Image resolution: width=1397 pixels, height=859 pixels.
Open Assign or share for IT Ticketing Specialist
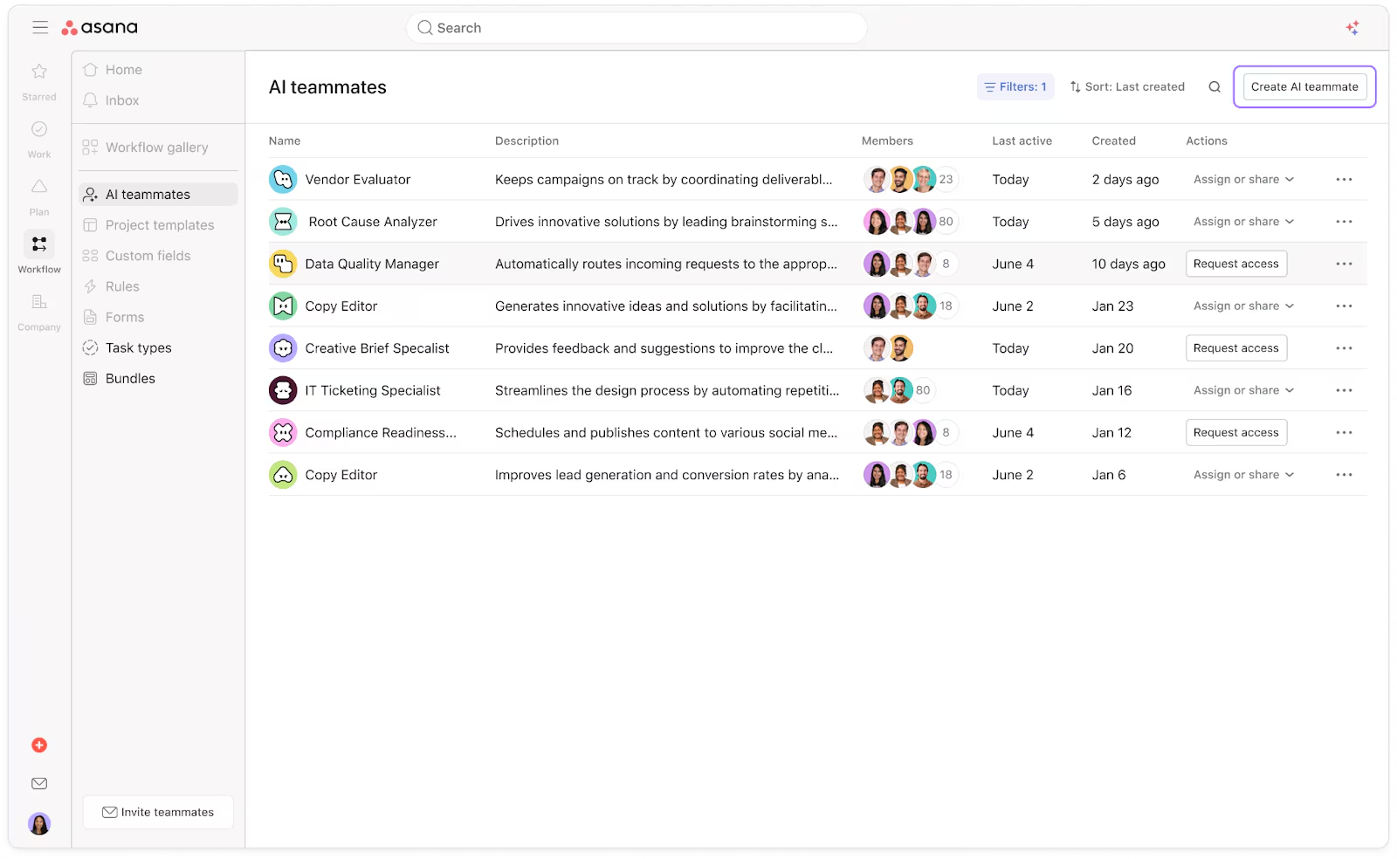(1243, 390)
